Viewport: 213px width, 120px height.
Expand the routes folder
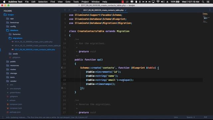pos(11,70)
